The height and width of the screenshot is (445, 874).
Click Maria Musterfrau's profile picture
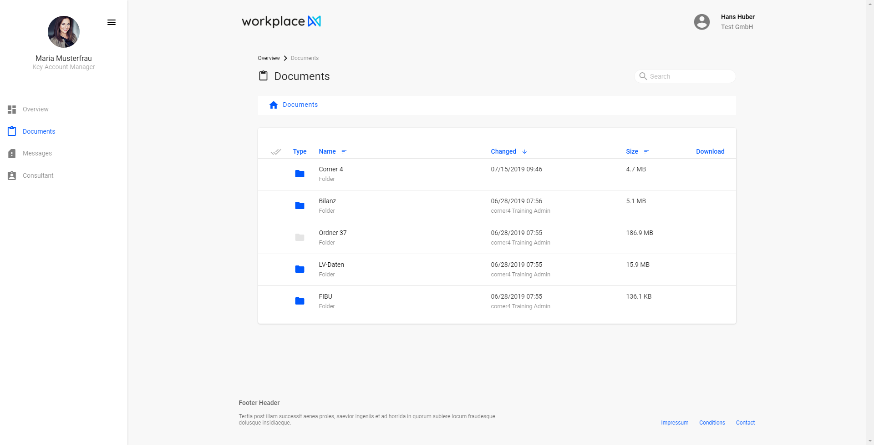tap(64, 32)
